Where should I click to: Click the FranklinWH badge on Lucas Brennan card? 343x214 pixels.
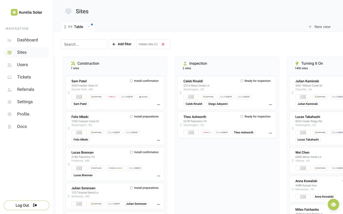click(x=115, y=168)
